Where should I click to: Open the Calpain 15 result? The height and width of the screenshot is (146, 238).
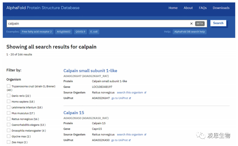[x=74, y=113]
